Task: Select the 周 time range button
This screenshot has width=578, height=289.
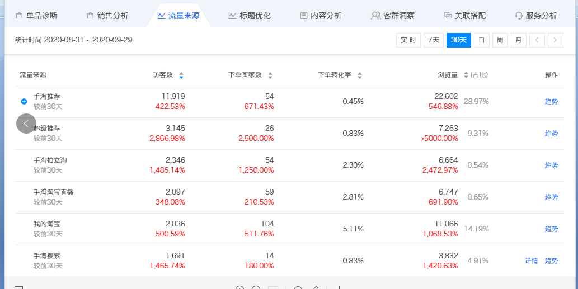Action: [500, 40]
